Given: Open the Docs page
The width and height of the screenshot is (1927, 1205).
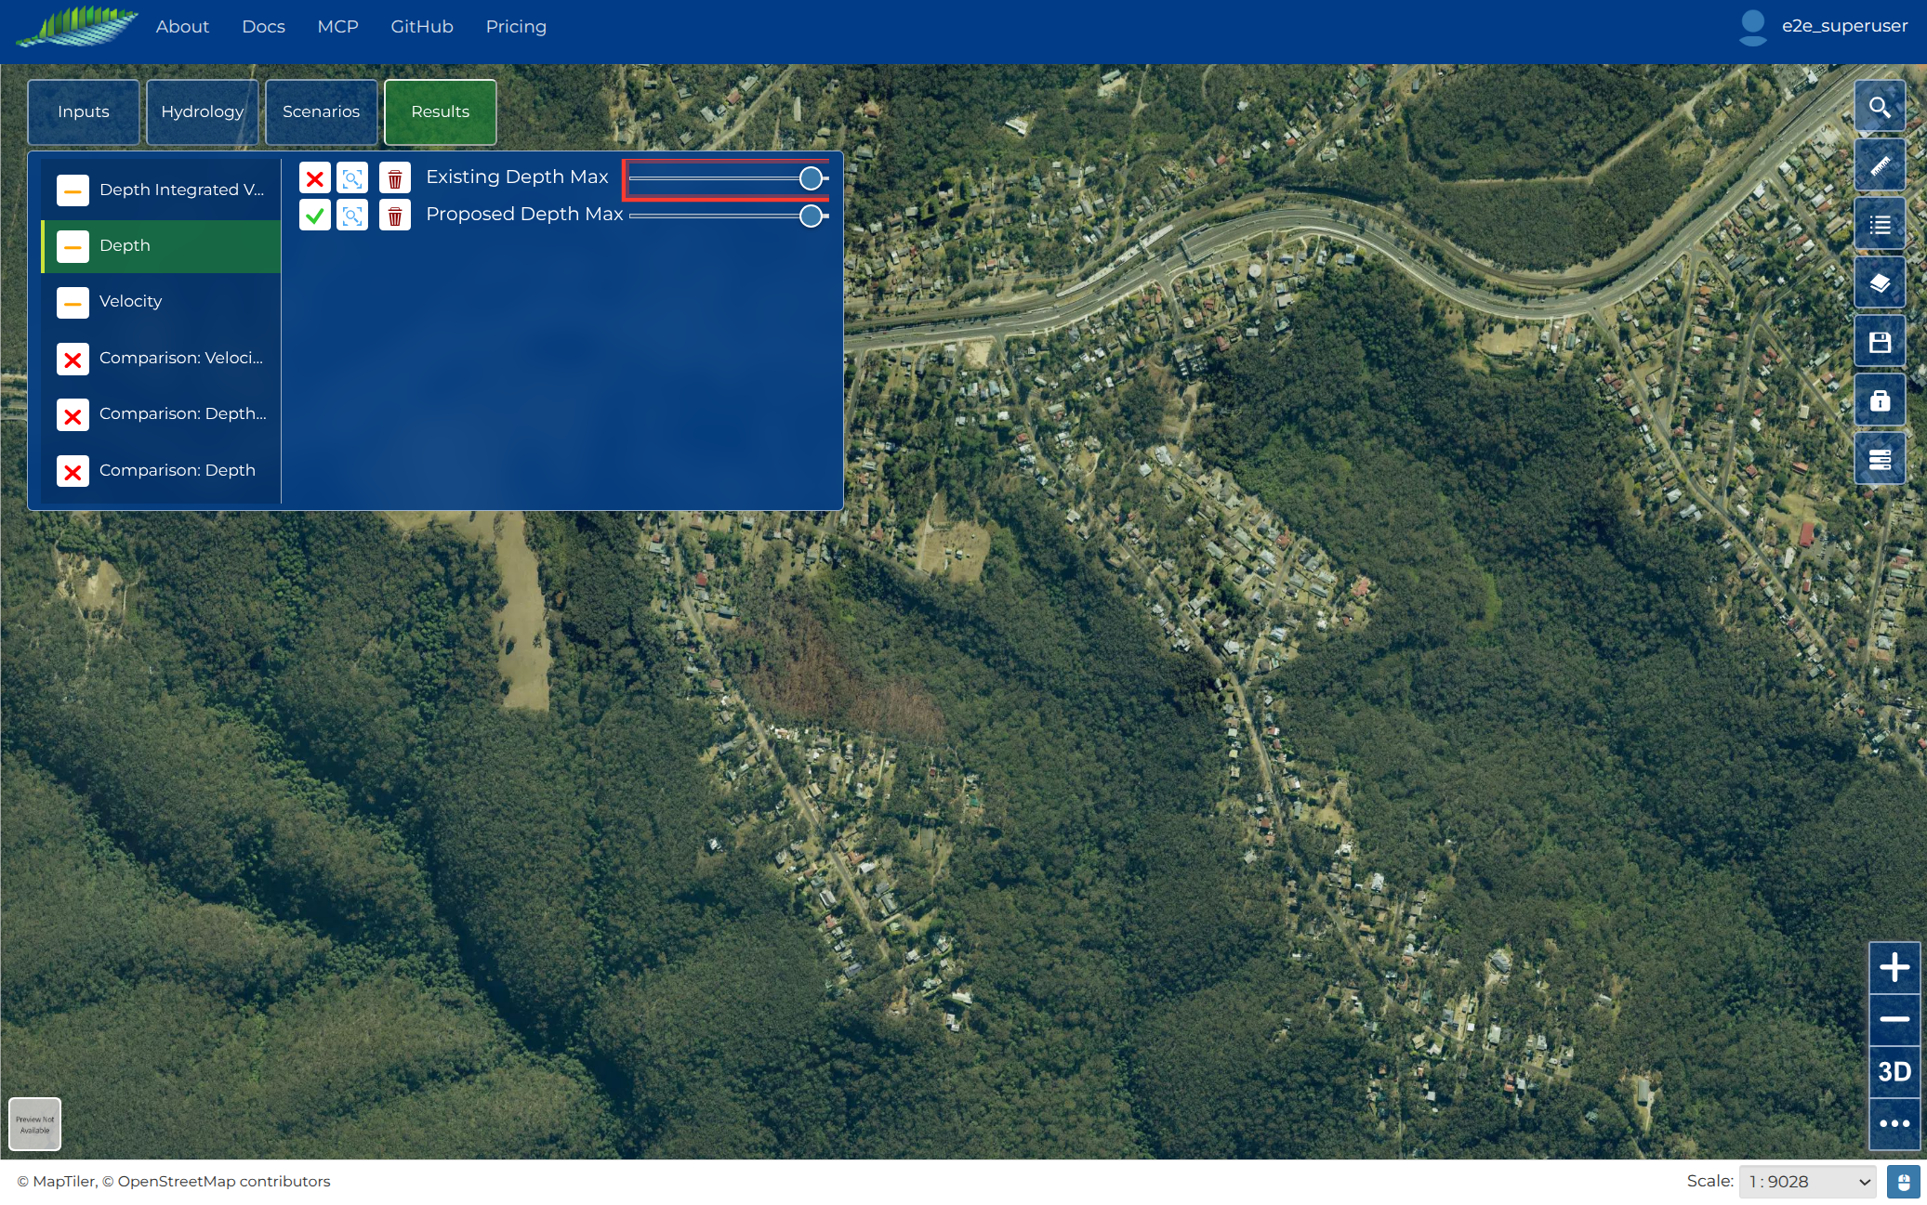Looking at the screenshot, I should pos(263,27).
